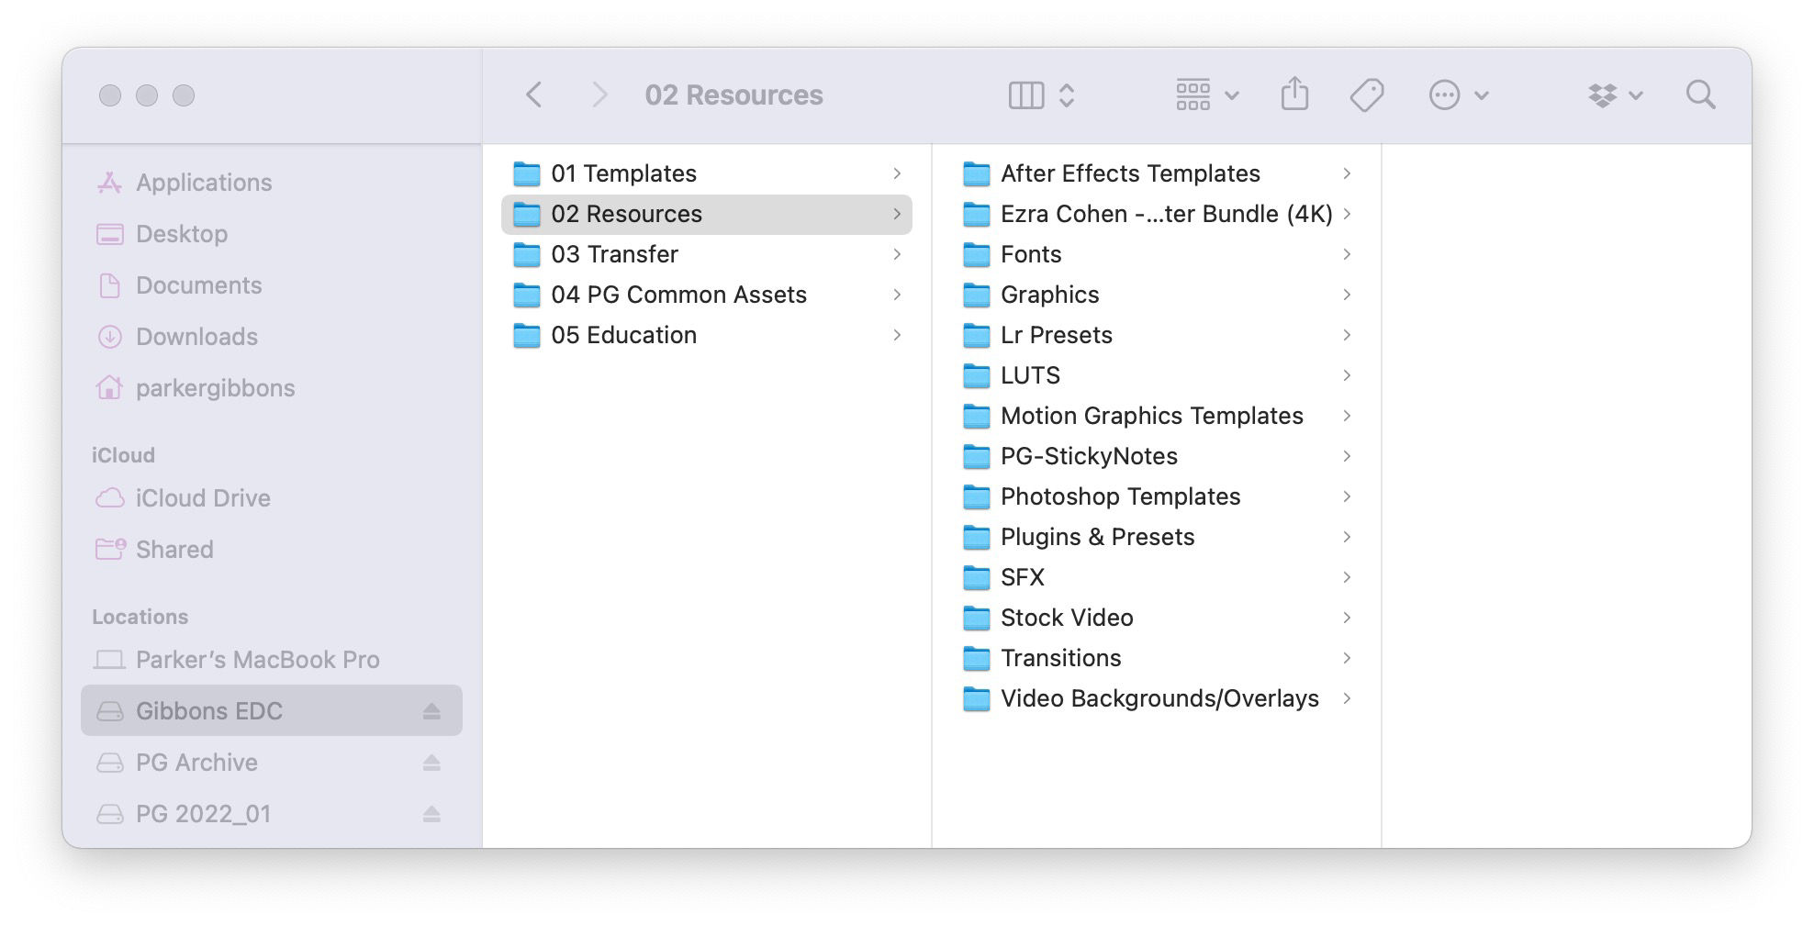1814x925 pixels.
Task: Eject the PG Archive drive
Action: point(431,763)
